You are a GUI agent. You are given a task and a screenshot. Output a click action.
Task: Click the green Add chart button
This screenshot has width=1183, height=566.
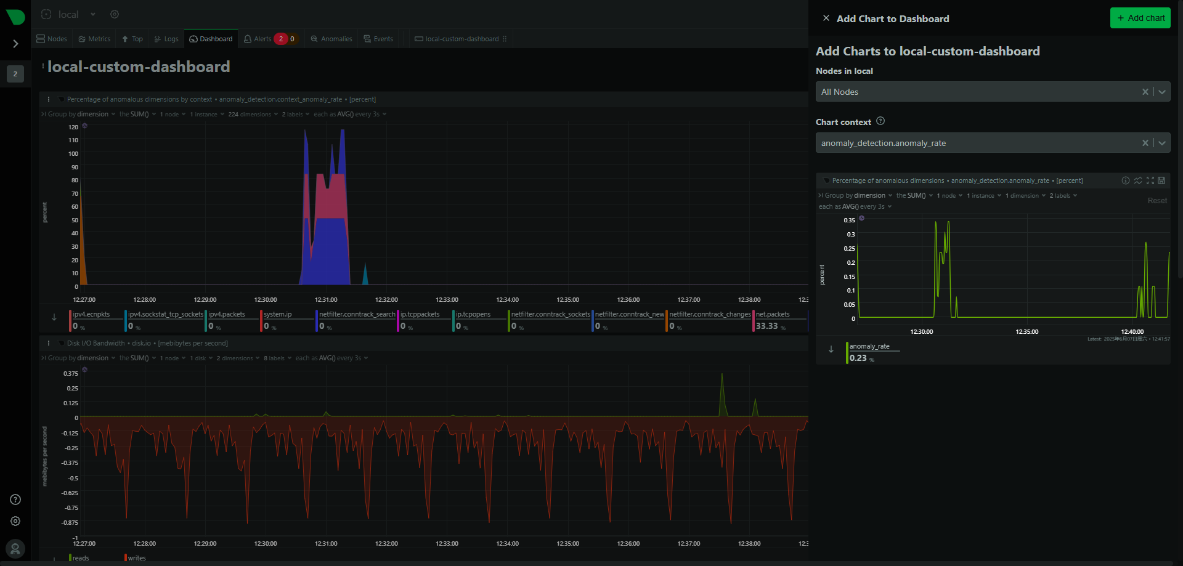[1140, 18]
